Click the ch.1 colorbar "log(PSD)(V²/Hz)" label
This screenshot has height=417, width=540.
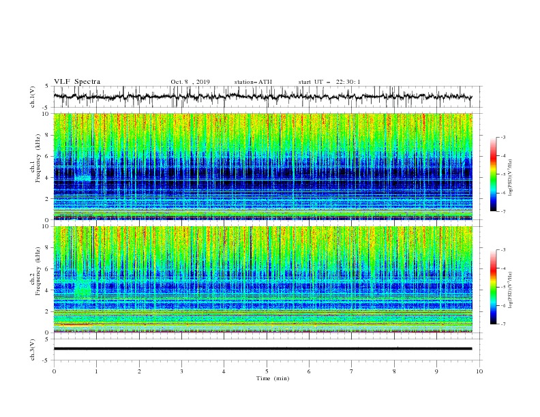pos(510,178)
